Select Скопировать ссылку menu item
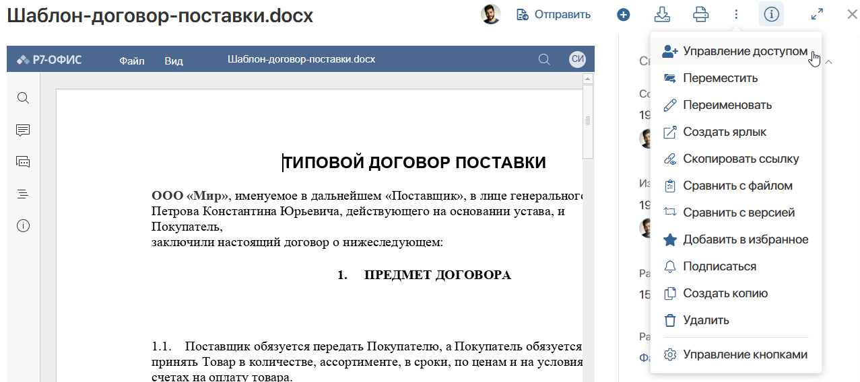860x382 pixels. point(736,159)
